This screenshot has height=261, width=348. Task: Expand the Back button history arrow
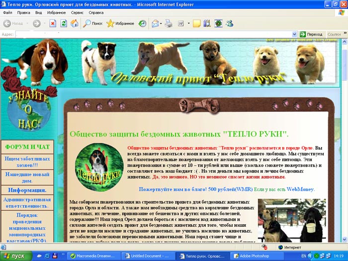click(27, 23)
